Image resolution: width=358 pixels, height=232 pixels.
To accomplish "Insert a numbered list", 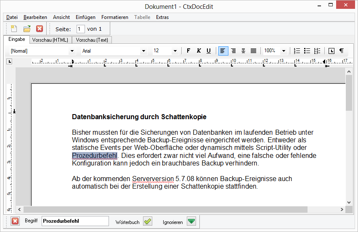I will tap(297, 51).
